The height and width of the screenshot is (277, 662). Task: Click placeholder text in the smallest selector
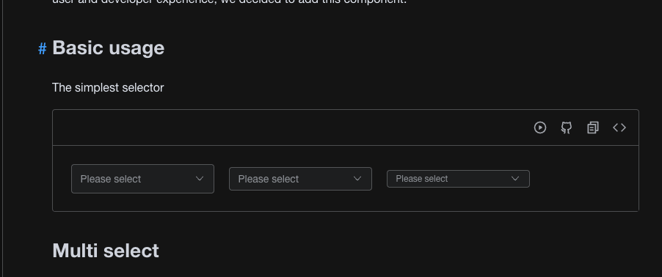[422, 179]
